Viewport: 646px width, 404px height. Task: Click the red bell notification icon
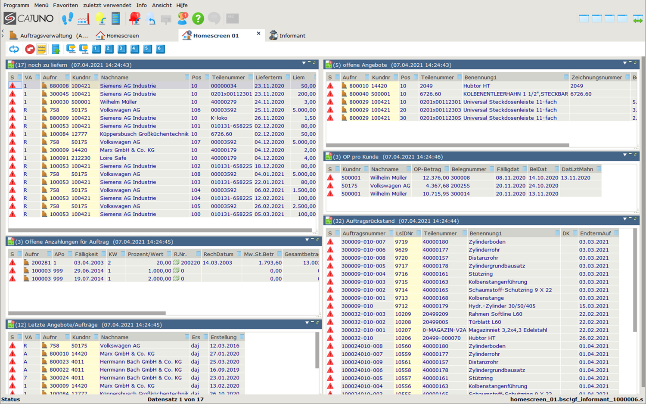point(134,19)
